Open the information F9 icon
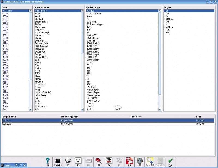The height and width of the screenshot is (168, 218). click(140, 162)
